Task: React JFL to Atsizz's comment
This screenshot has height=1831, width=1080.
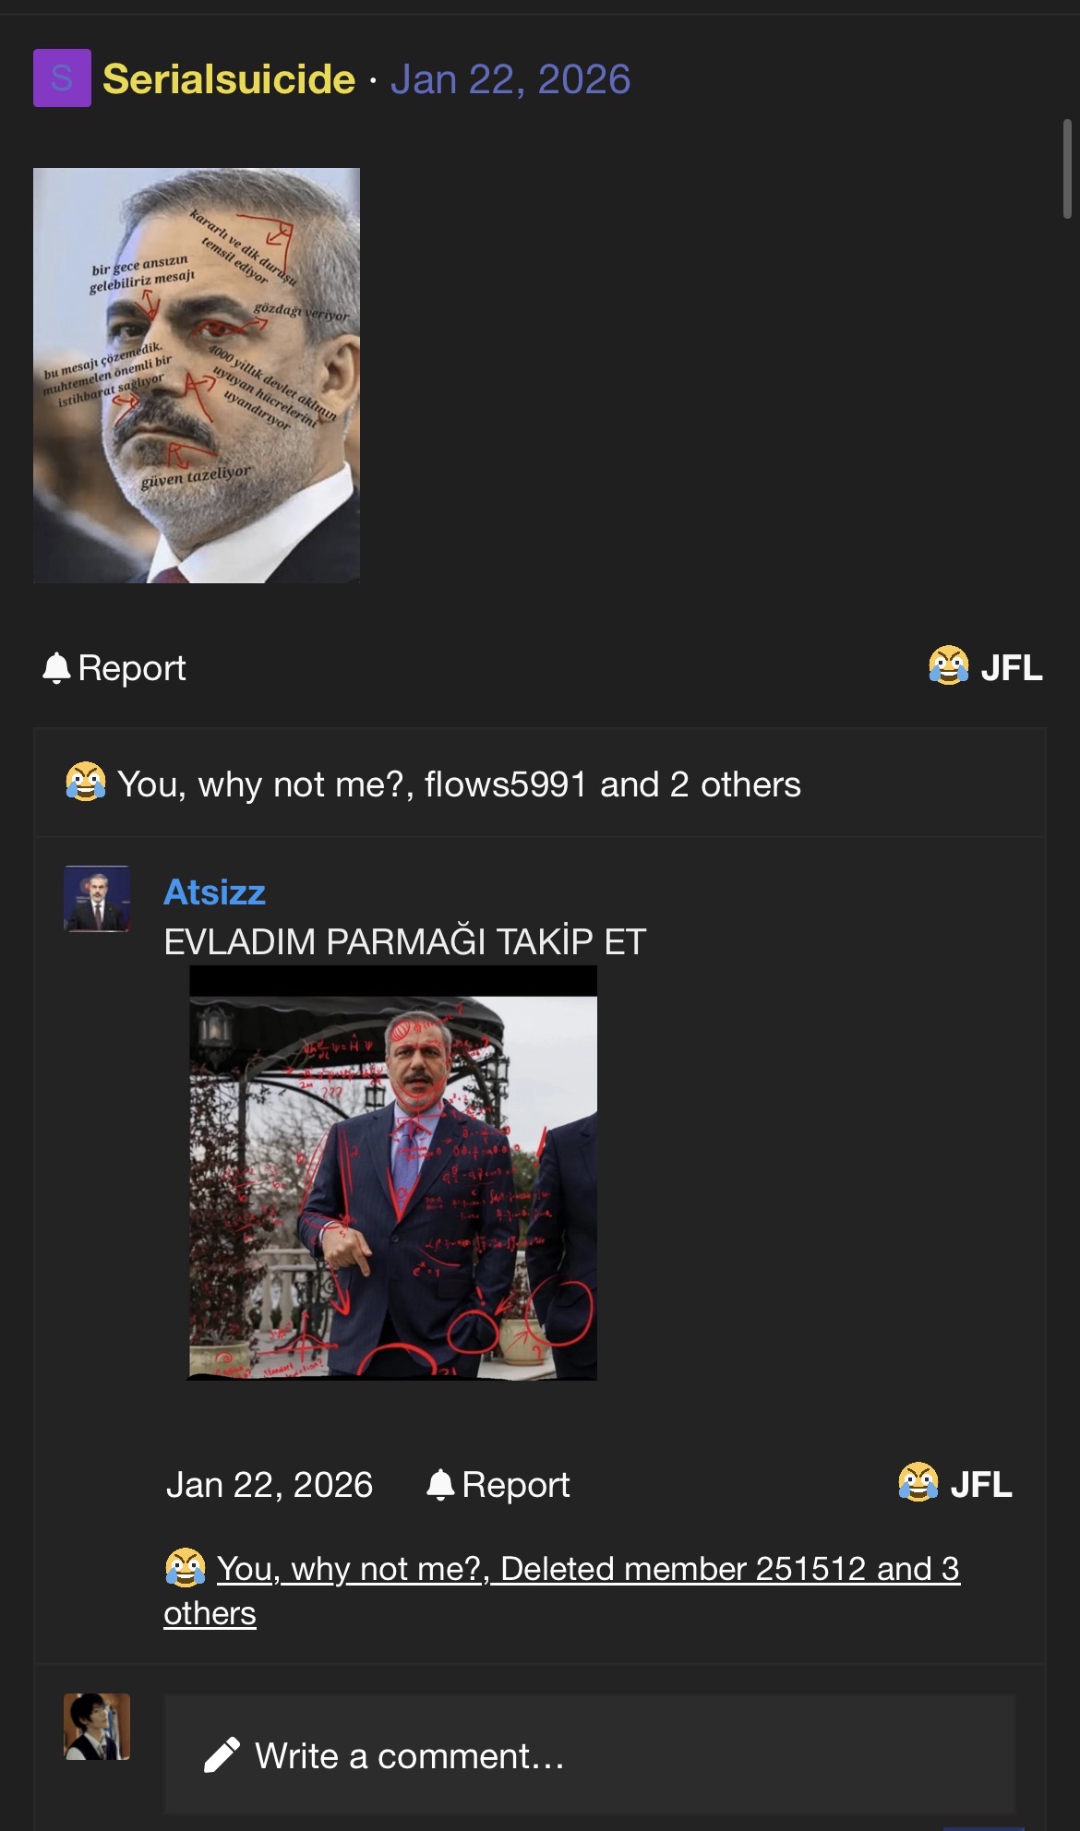Action: 980,1484
